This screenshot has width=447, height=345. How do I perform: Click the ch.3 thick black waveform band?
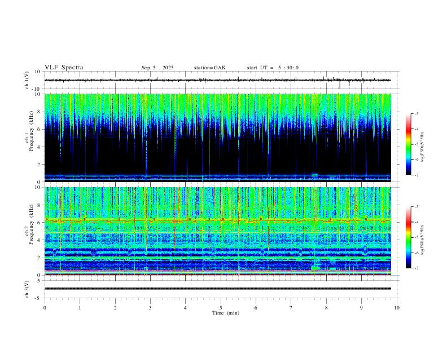click(217, 289)
